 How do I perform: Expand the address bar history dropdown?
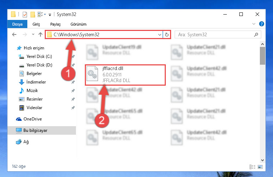[160, 35]
